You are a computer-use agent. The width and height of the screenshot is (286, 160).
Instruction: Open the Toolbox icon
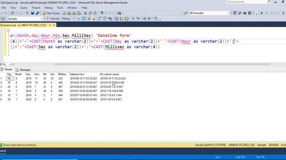pyautogui.click(x=244, y=13)
